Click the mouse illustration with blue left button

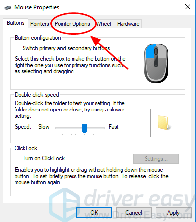[156, 64]
